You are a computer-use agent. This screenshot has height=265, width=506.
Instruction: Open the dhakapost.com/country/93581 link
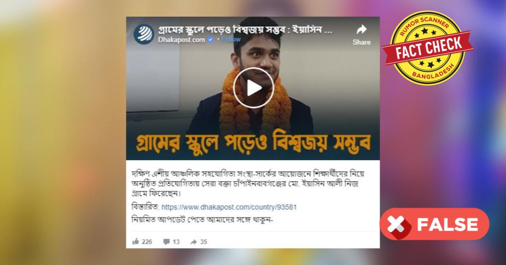(x=232, y=207)
